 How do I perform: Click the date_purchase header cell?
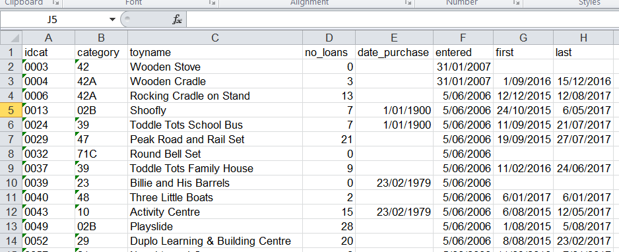click(x=394, y=53)
